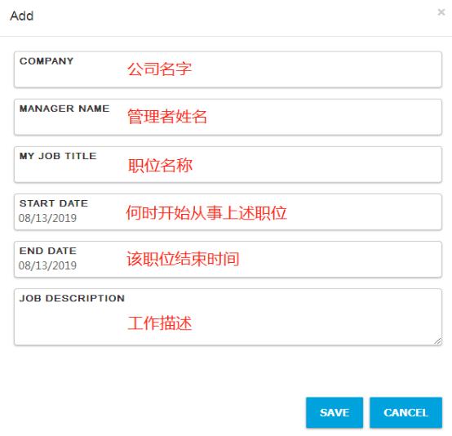Select the End Date value 08/13/2019
Screen dimensions: 452x436
(x=47, y=265)
